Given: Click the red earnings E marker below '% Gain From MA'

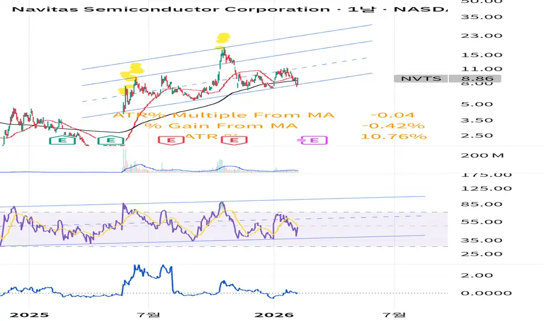Looking at the screenshot, I should 172,140.
